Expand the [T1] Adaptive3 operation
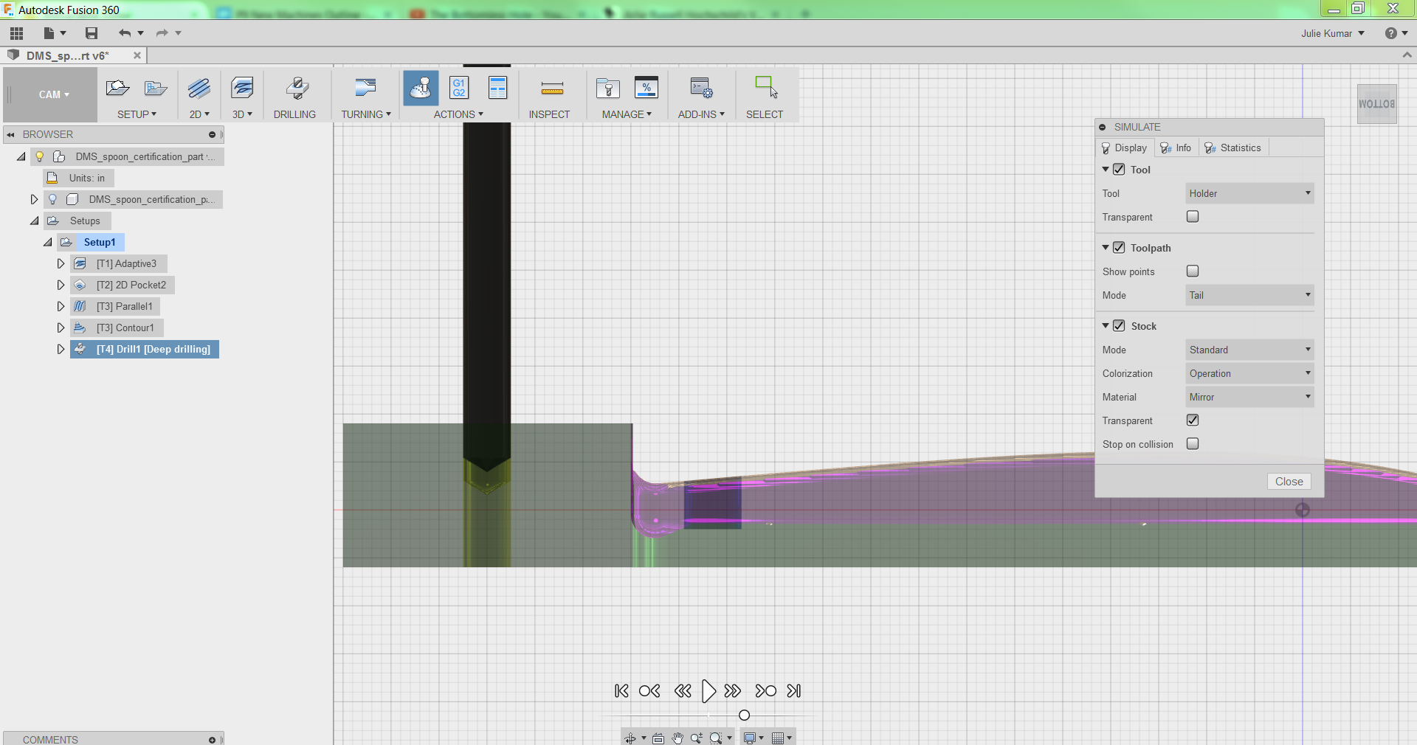Screen dimensions: 1417x745 tap(61, 263)
